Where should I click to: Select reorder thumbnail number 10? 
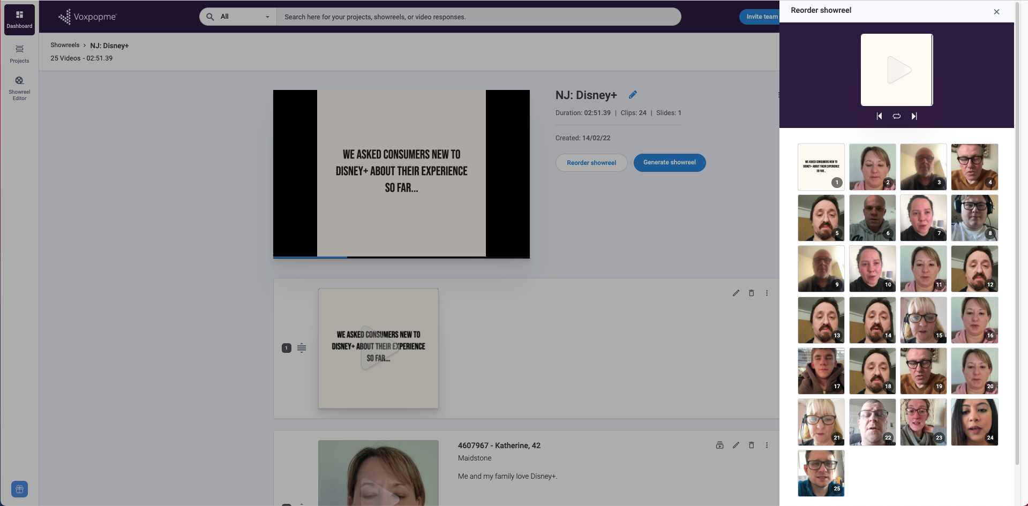click(873, 269)
